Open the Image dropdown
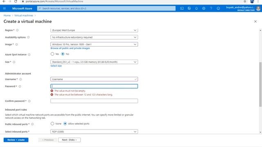Image resolution: width=262 pixels, height=147 pixels. point(94,45)
